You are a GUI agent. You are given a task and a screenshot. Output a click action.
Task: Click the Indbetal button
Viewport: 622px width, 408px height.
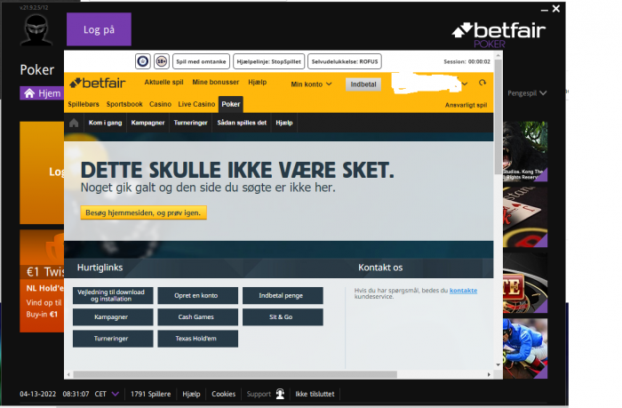tap(363, 84)
